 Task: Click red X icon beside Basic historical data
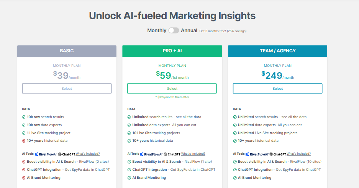click(x=24, y=141)
